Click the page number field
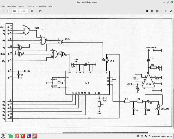 (14, 11)
